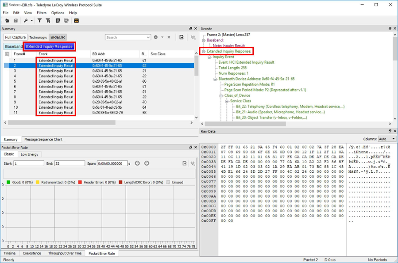Click the Summary table horizontal scrollbar
This screenshot has width=398, height=263.
coord(62,122)
